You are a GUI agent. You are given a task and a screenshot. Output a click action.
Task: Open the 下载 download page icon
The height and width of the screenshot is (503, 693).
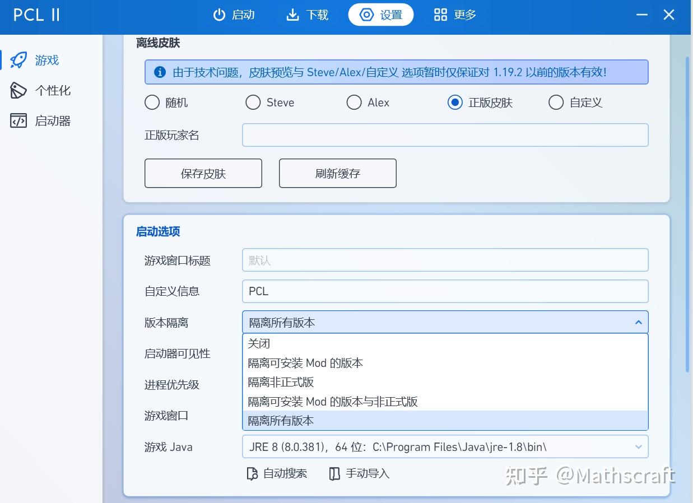[294, 15]
